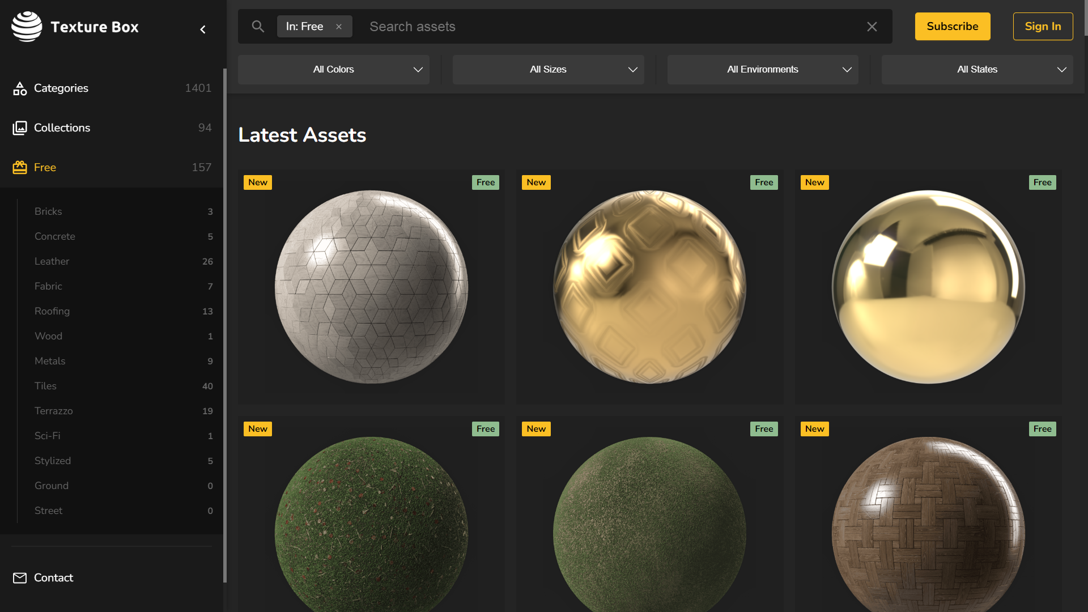
Task: Collapse the sidebar with the chevron arrow
Action: click(x=203, y=29)
